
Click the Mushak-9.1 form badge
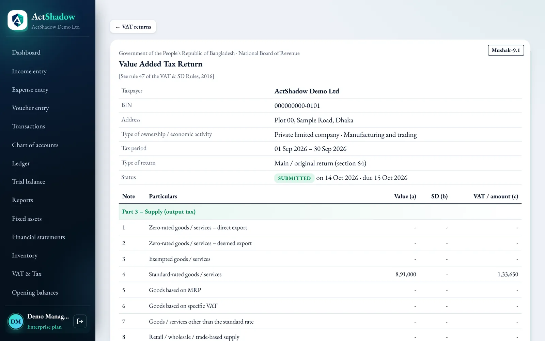[x=506, y=50]
